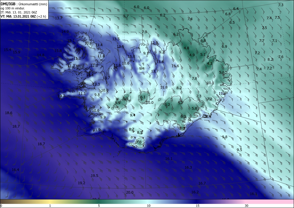Viewport: 294px width, 208px height.
Task: Click the map value '5.8'
Action: click(194, 108)
